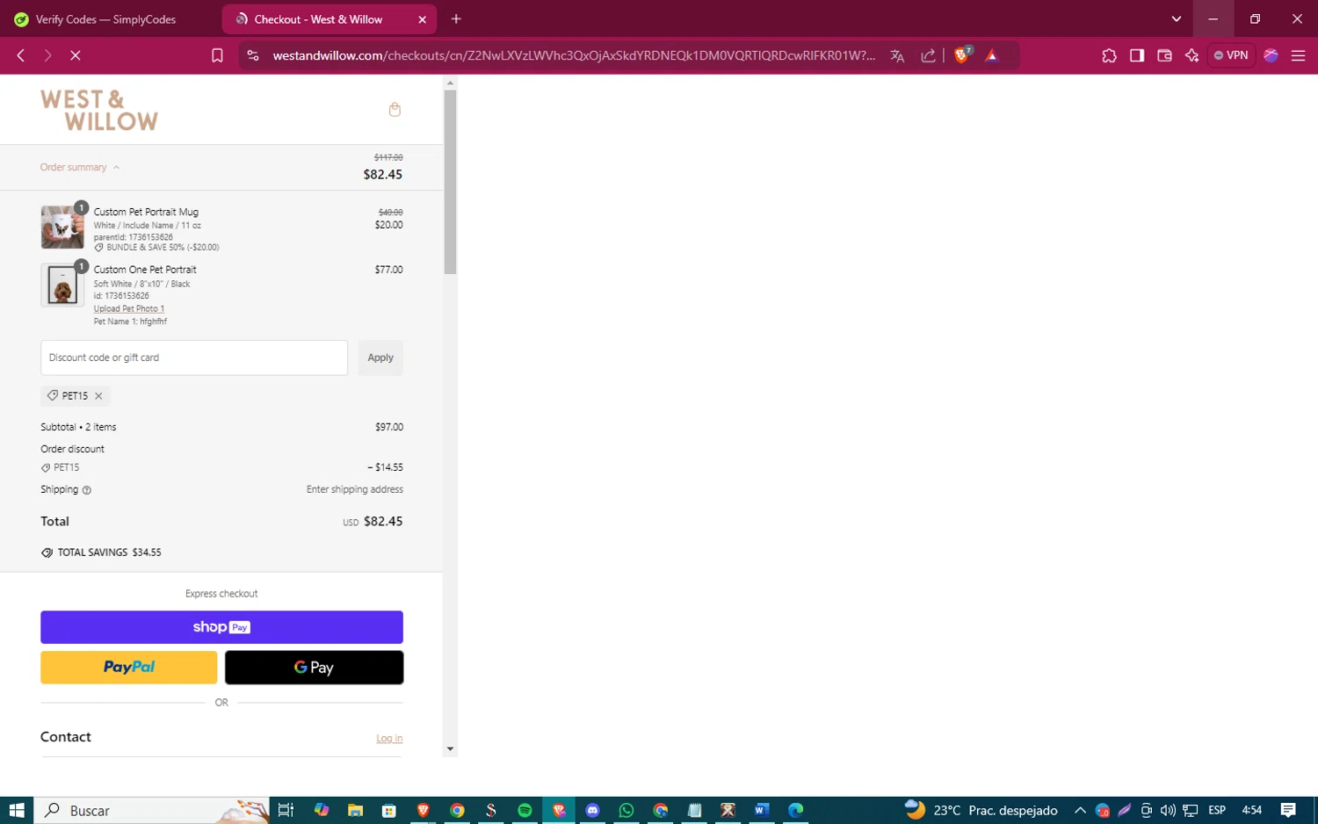1318x824 pixels.
Task: Close the Checkout tab
Action: point(422,19)
